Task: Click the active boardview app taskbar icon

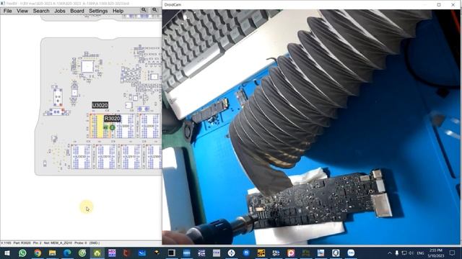Action: (x=97, y=253)
